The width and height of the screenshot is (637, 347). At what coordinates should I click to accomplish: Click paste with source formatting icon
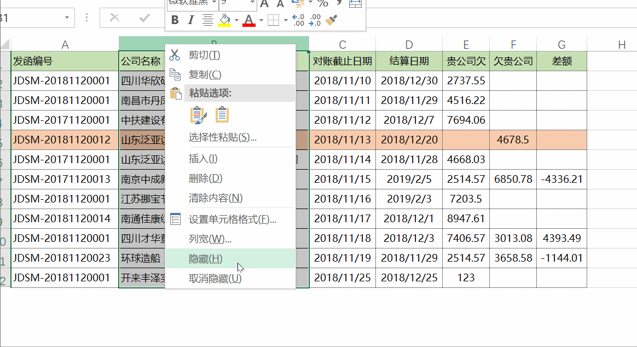(198, 115)
